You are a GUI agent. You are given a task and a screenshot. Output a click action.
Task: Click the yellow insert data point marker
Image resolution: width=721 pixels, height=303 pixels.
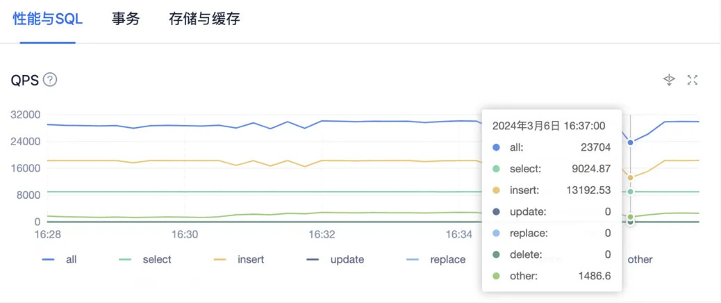[x=631, y=178]
